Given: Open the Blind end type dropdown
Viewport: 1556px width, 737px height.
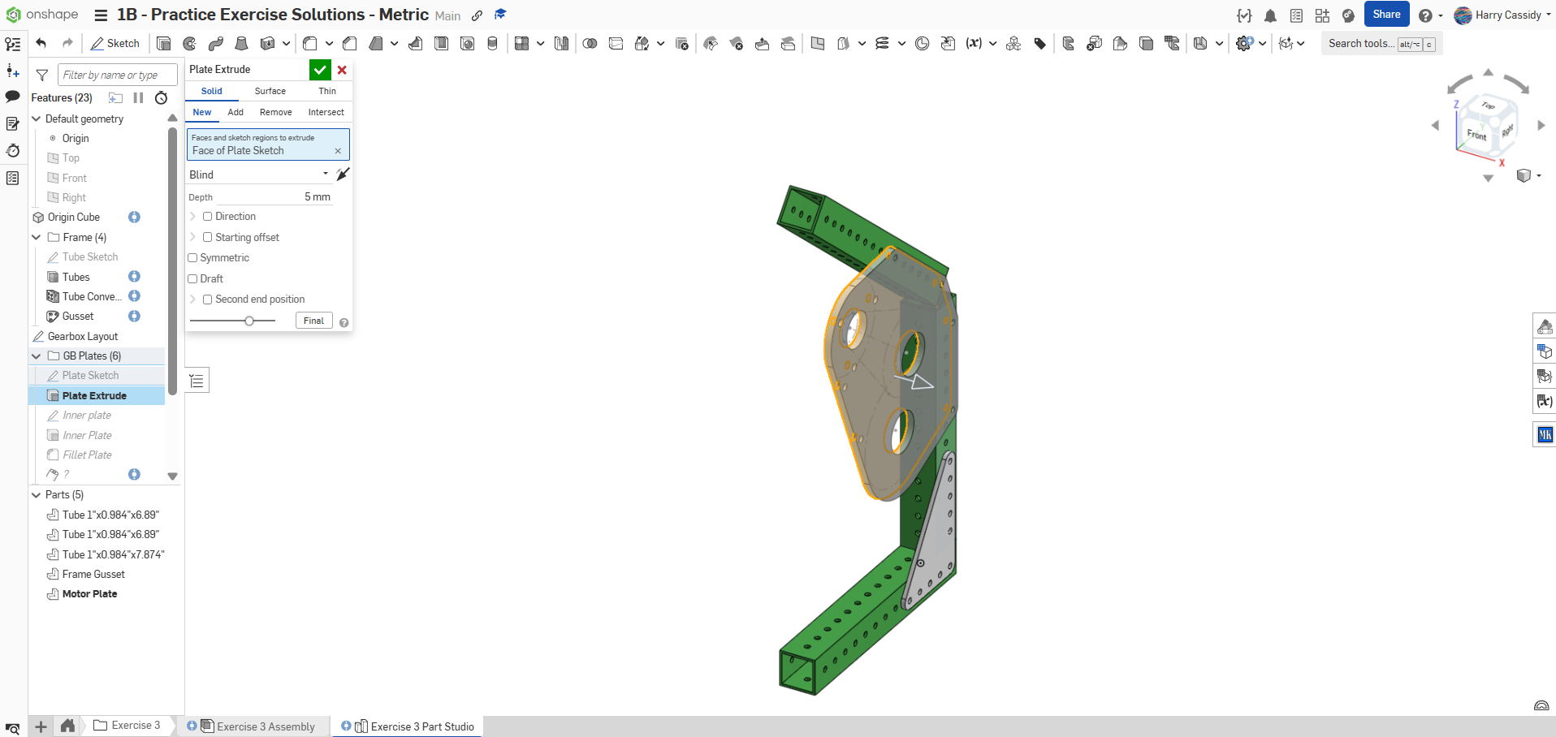Looking at the screenshot, I should click(x=258, y=175).
